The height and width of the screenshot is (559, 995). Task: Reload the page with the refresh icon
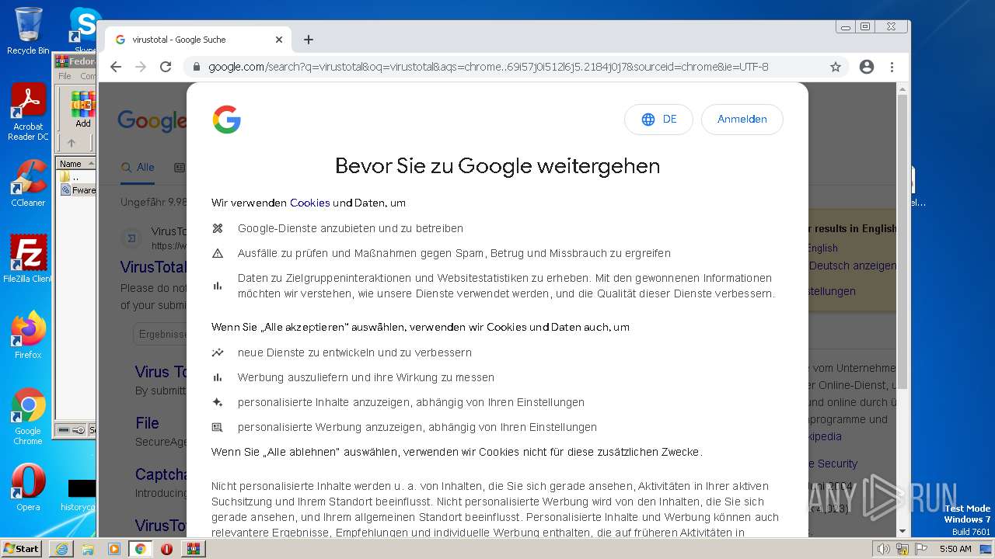(166, 67)
